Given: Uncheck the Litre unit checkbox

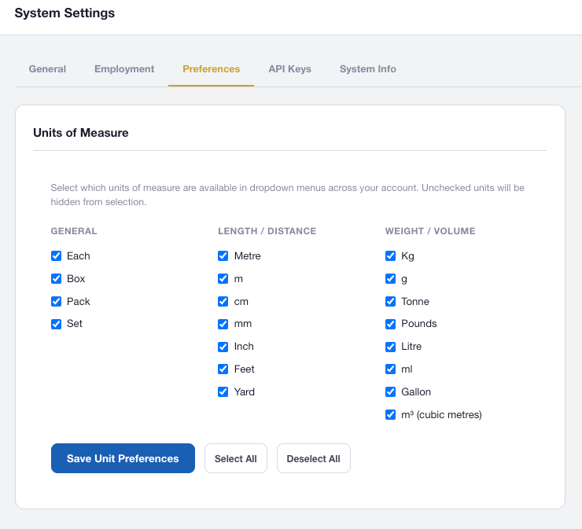Looking at the screenshot, I should pyautogui.click(x=390, y=347).
